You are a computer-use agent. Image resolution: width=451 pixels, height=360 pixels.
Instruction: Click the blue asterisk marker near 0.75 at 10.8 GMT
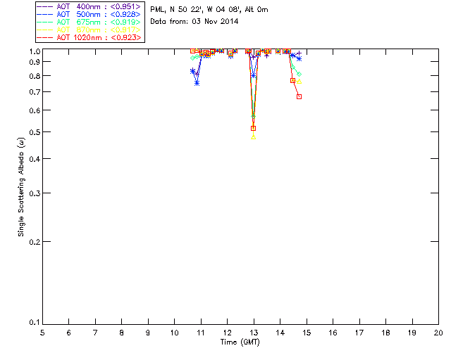pyautogui.click(x=197, y=83)
